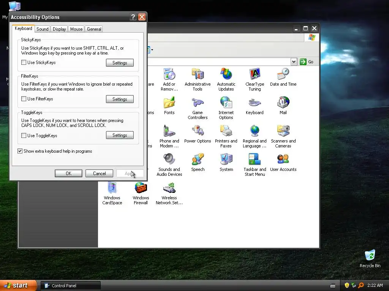The image size is (389, 291).
Task: Click the dialog help question mark button
Action: point(133,17)
